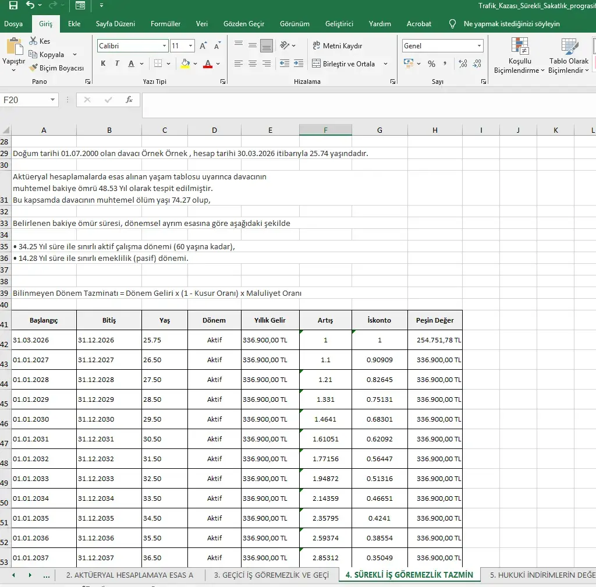This screenshot has height=587, width=596.
Task: Click inside the formula bar
Action: (368, 105)
